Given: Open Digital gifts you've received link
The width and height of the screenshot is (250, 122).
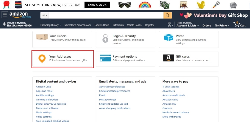Looking at the screenshot, I should (x=51, y=104).
